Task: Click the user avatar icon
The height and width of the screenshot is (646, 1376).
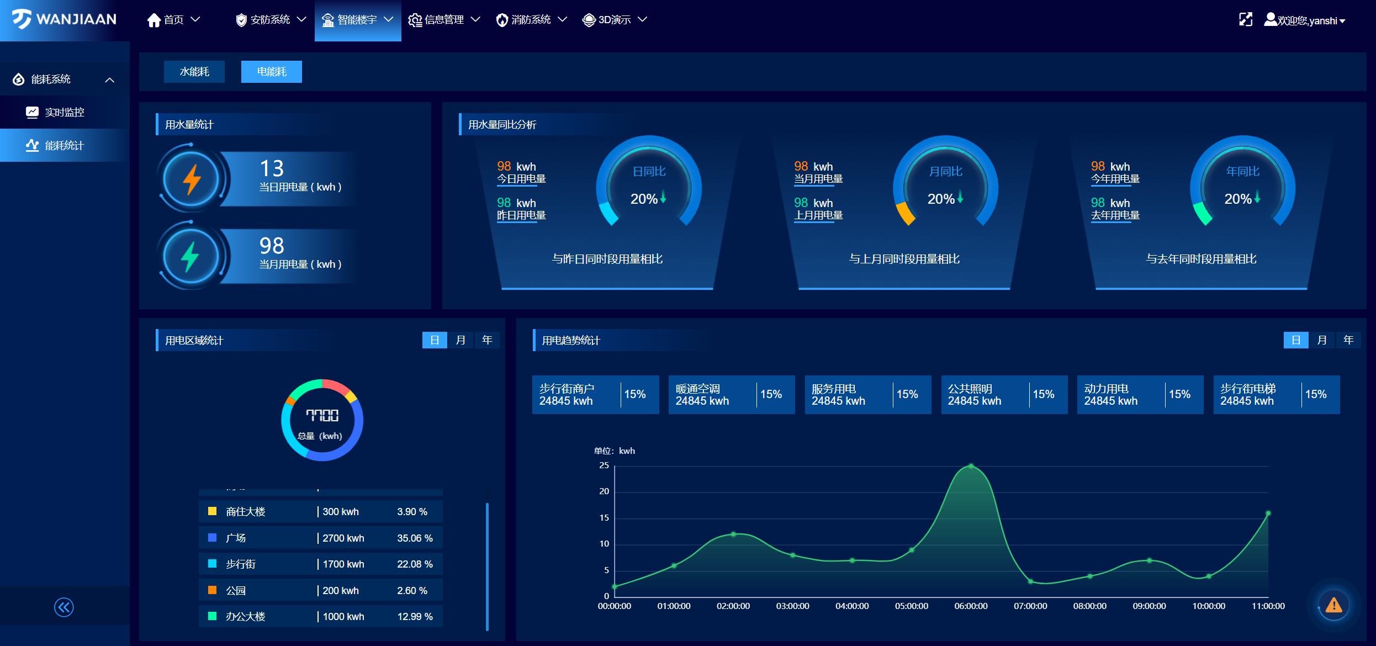Action: point(1271,20)
